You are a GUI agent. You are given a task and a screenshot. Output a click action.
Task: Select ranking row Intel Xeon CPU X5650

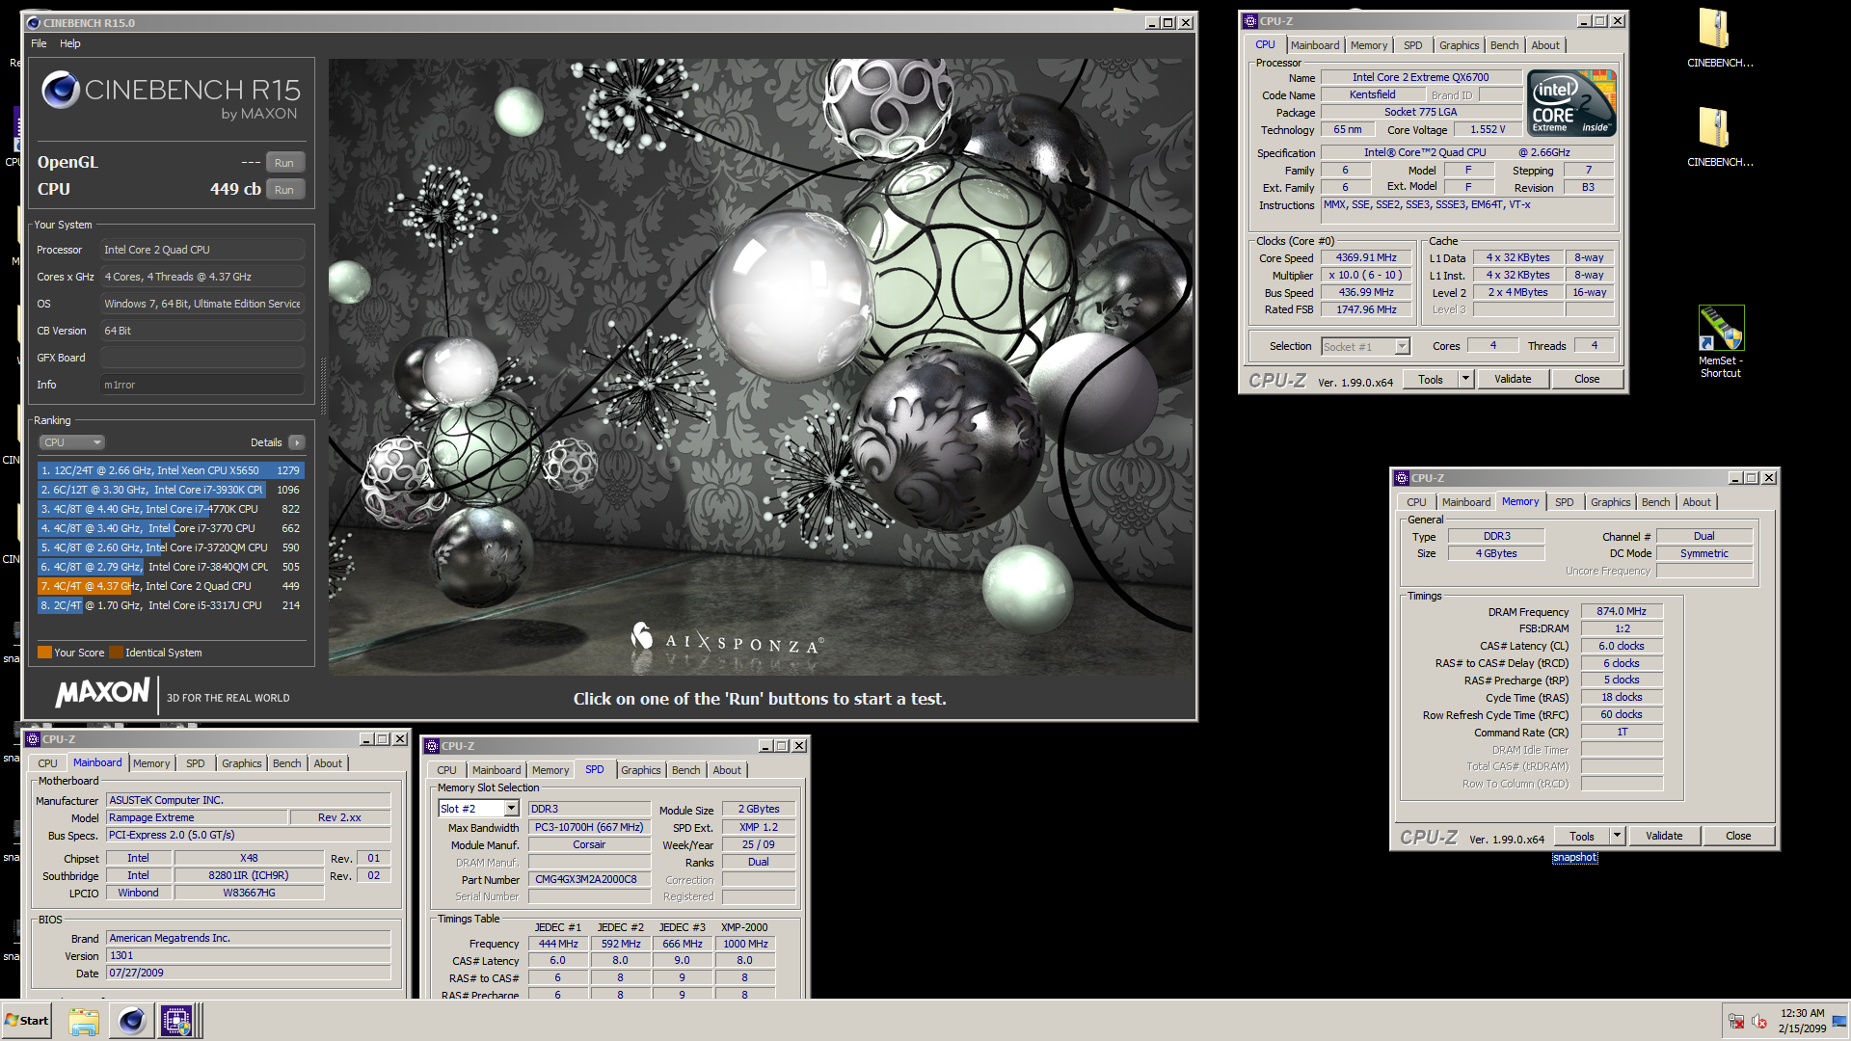pos(171,470)
